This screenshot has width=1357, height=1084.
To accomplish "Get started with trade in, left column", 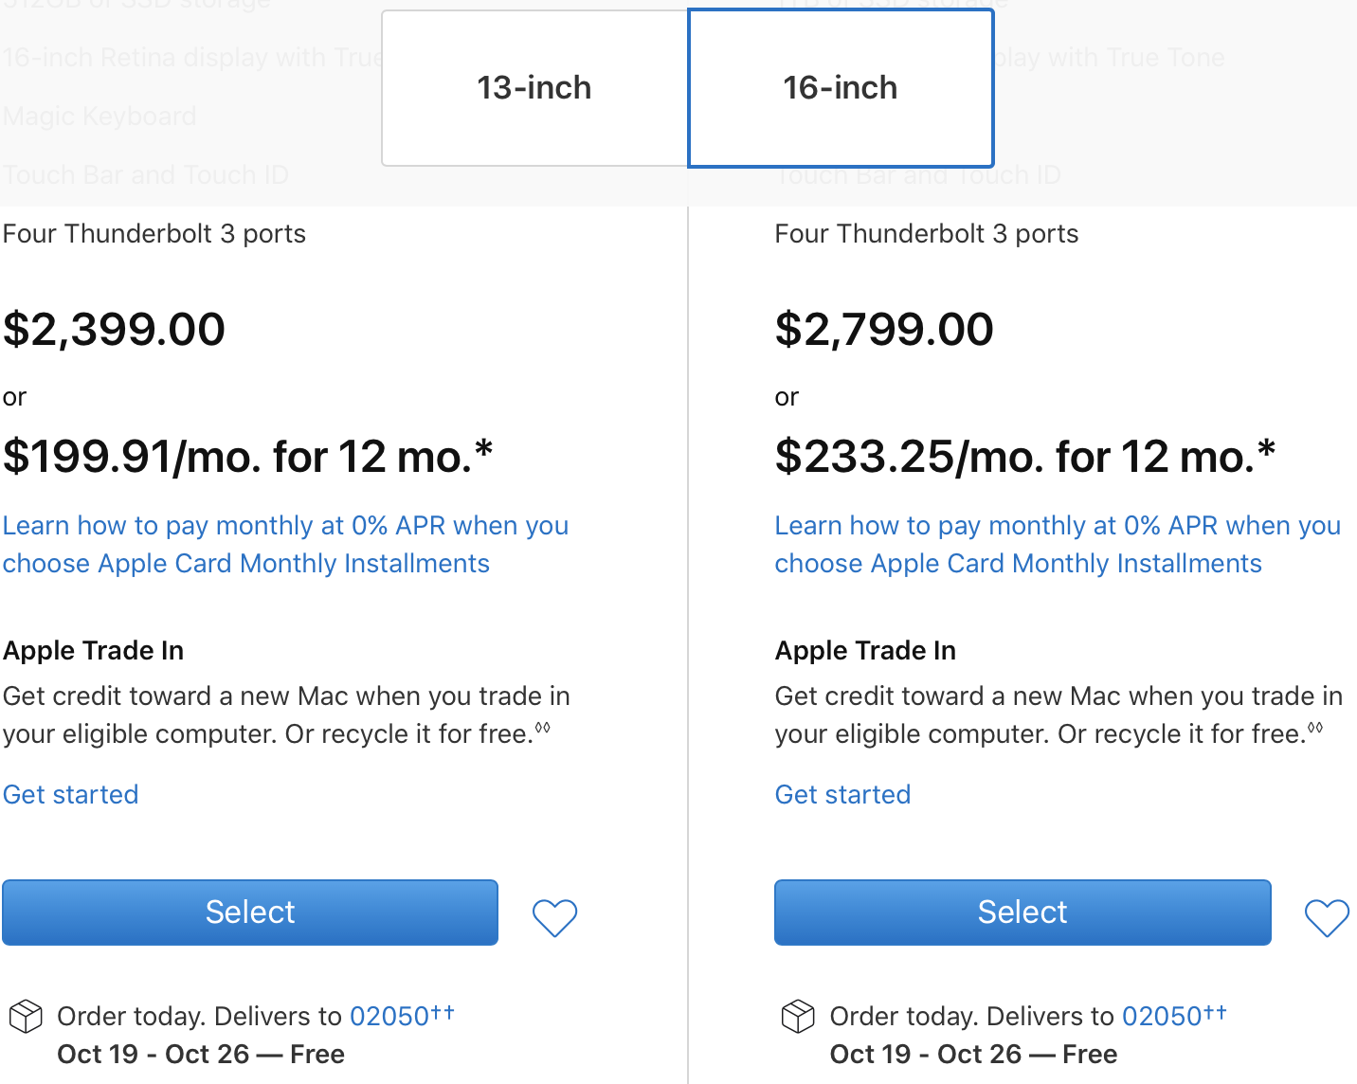I will click(71, 794).
